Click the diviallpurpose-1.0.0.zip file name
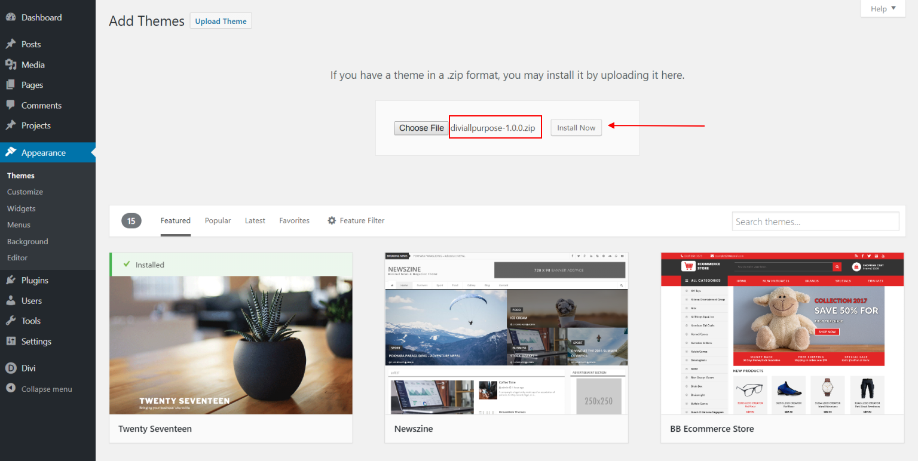Image resolution: width=918 pixels, height=461 pixels. tap(493, 128)
